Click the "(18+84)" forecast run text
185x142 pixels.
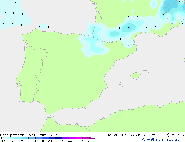pos(176,135)
